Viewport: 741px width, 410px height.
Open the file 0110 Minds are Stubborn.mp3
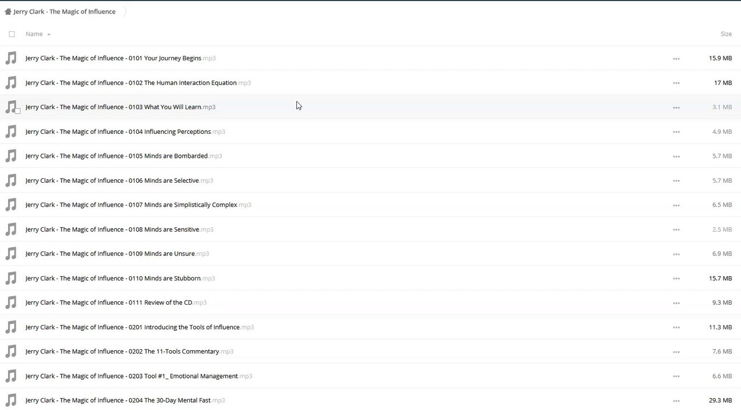[120, 278]
